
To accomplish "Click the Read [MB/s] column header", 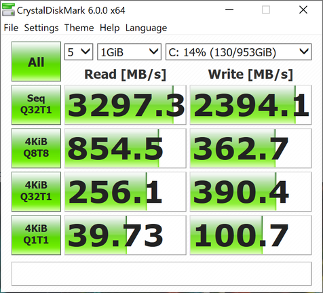I will [x=126, y=75].
